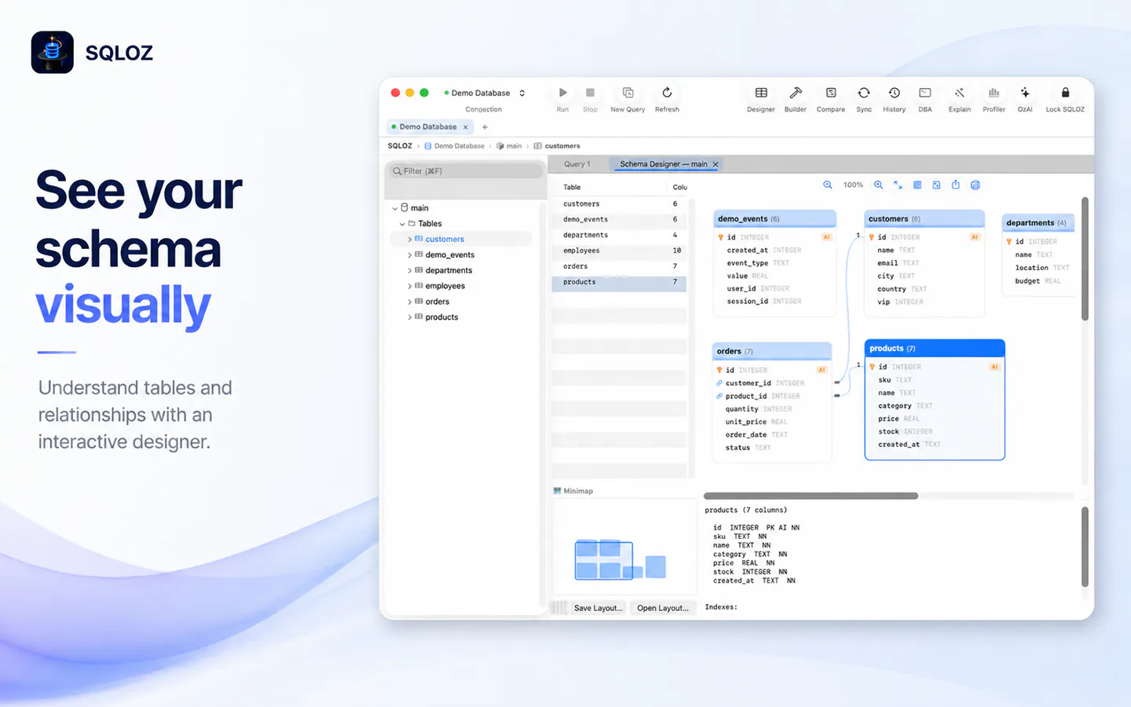
Task: Switch to the Query 1 tab
Action: (577, 164)
